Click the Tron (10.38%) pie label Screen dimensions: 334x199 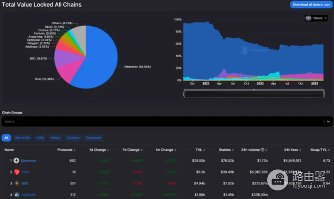(44, 79)
